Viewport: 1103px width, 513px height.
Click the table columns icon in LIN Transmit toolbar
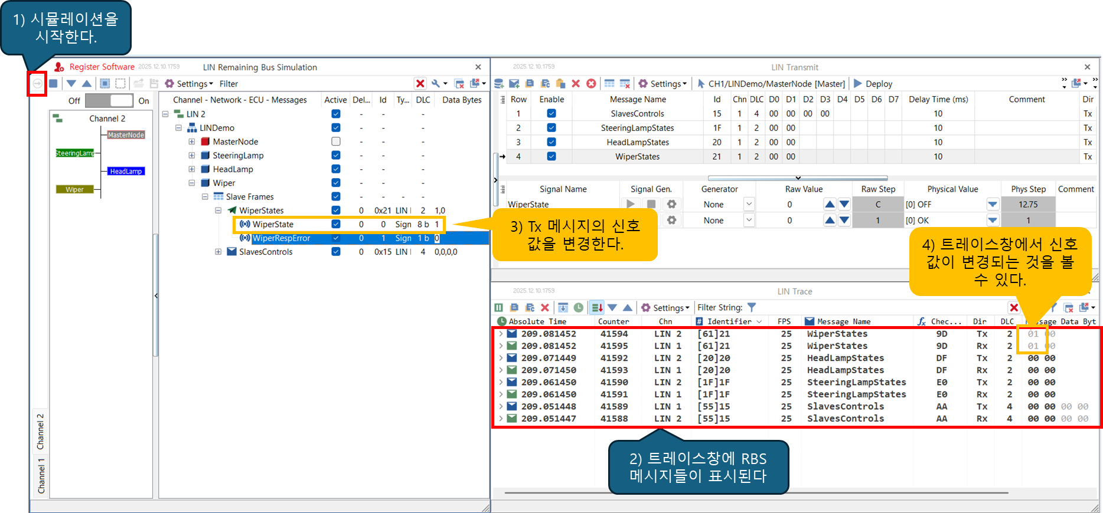(x=609, y=84)
